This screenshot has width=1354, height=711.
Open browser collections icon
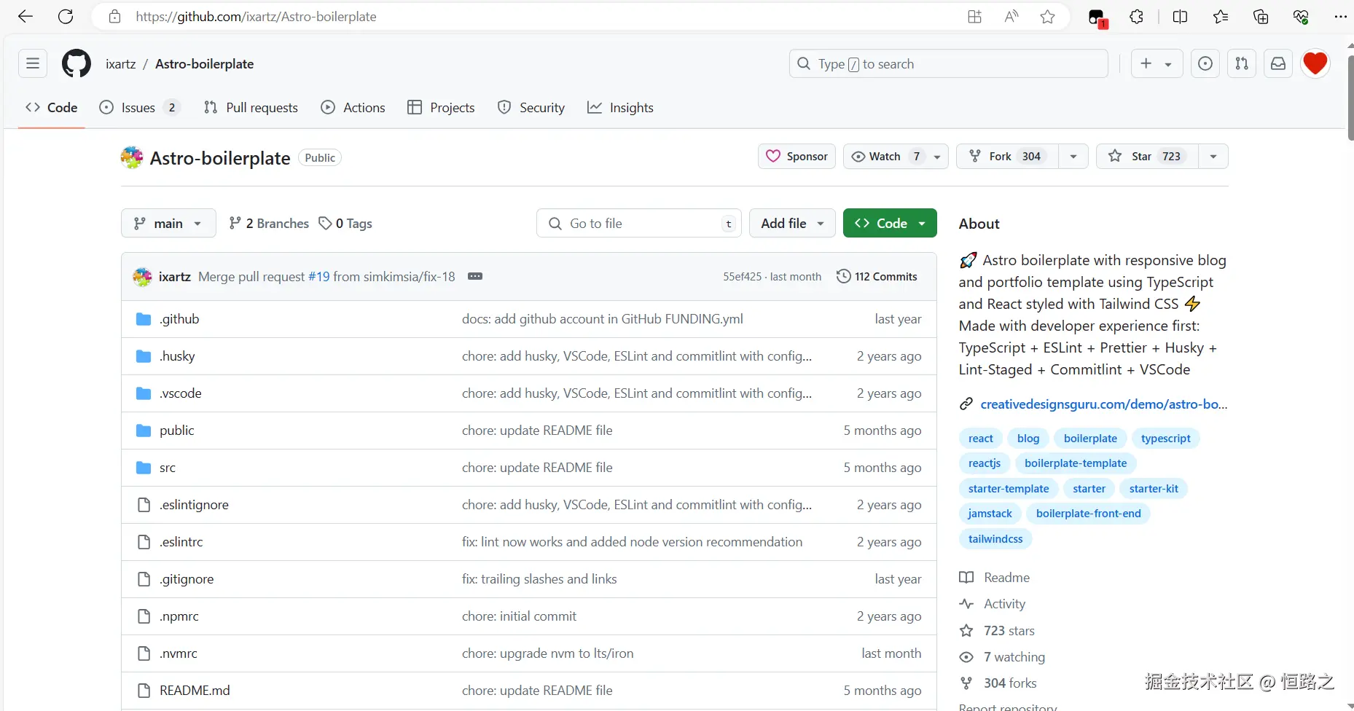1261,17
